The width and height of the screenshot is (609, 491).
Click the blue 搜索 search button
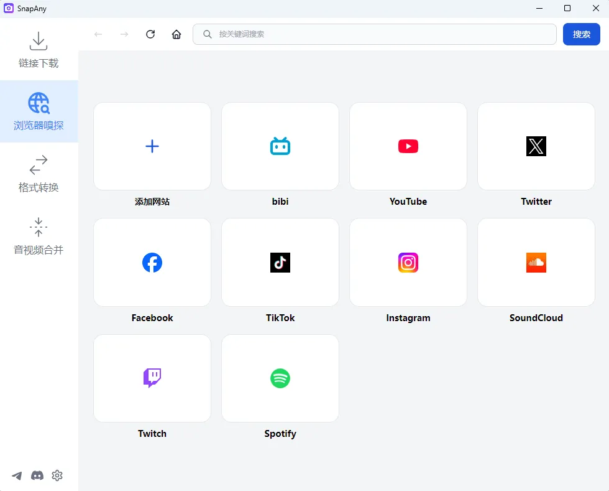[582, 34]
